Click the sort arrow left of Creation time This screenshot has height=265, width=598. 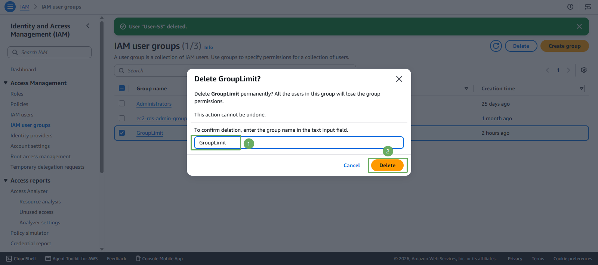(466, 88)
